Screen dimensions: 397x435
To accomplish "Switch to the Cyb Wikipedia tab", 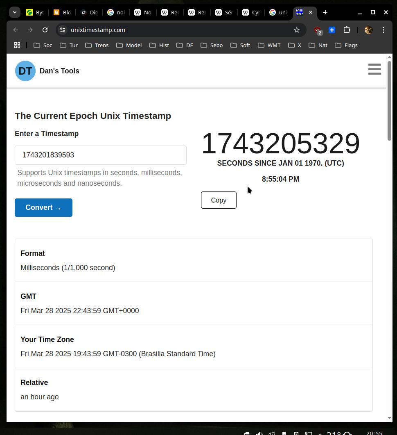I will coord(251,12).
